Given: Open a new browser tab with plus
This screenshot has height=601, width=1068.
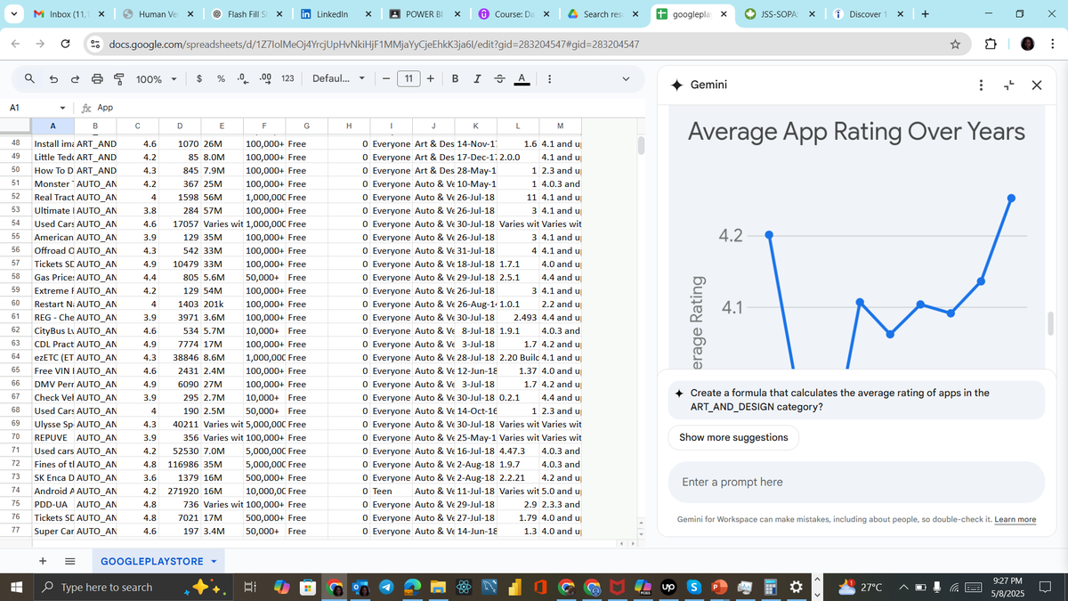Looking at the screenshot, I should [x=925, y=14].
